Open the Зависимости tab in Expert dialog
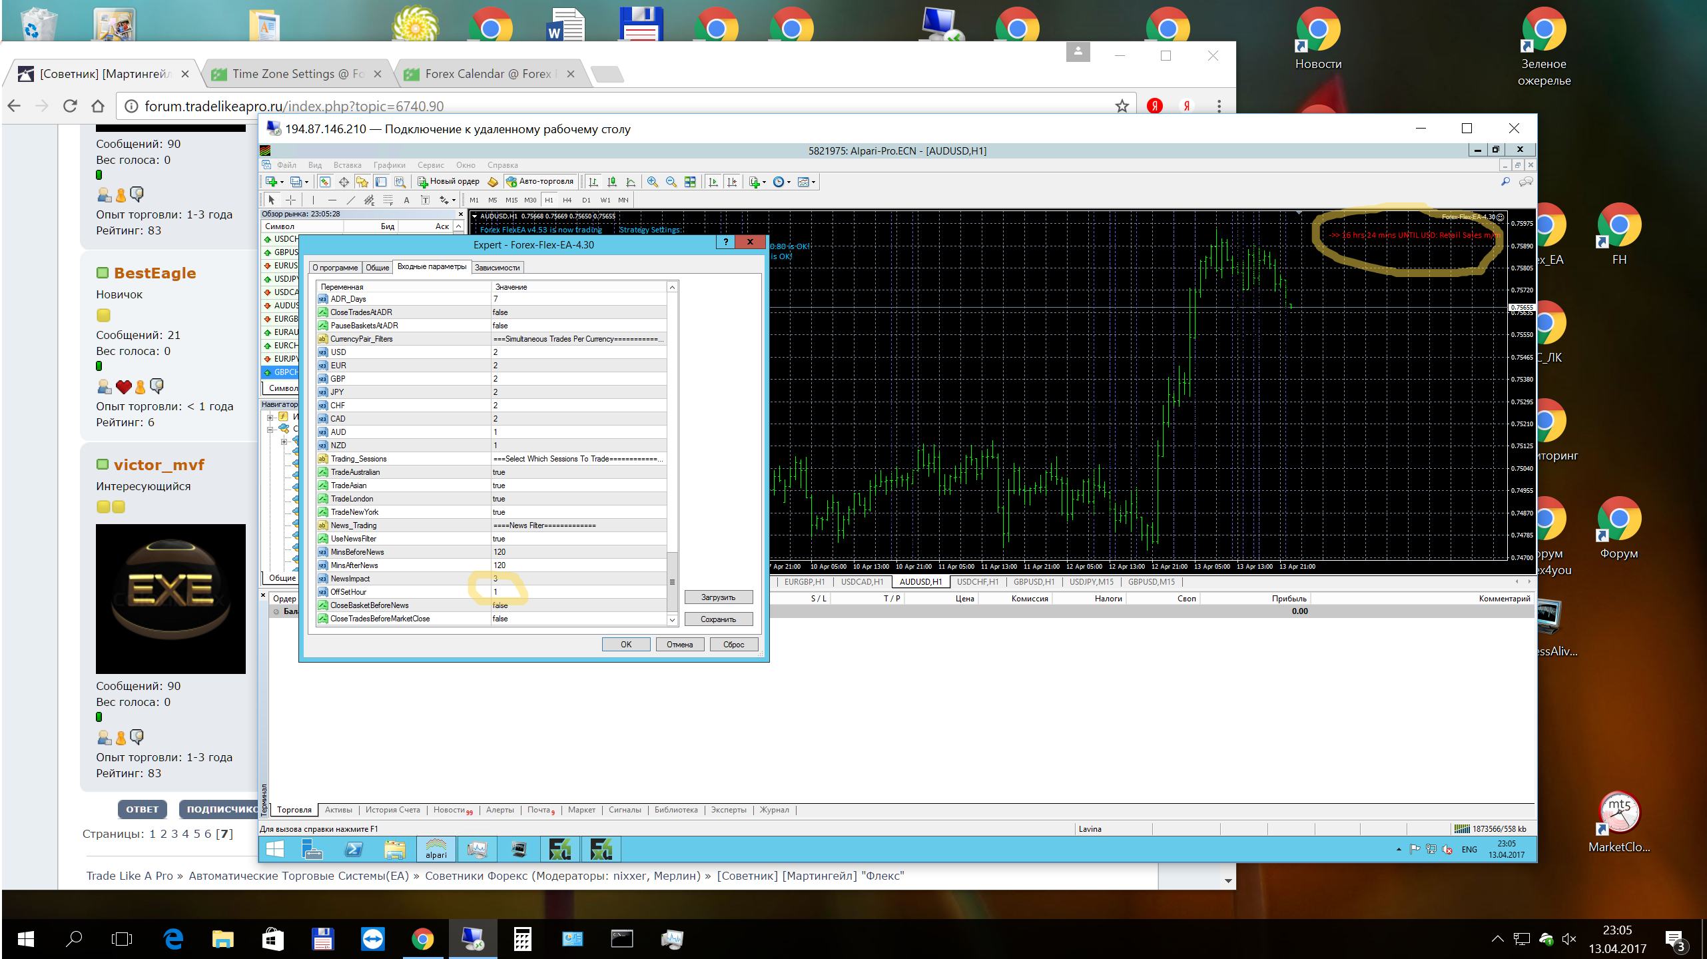 [498, 268]
